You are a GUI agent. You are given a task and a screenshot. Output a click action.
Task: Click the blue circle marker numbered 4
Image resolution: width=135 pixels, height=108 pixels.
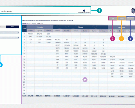[130, 39]
